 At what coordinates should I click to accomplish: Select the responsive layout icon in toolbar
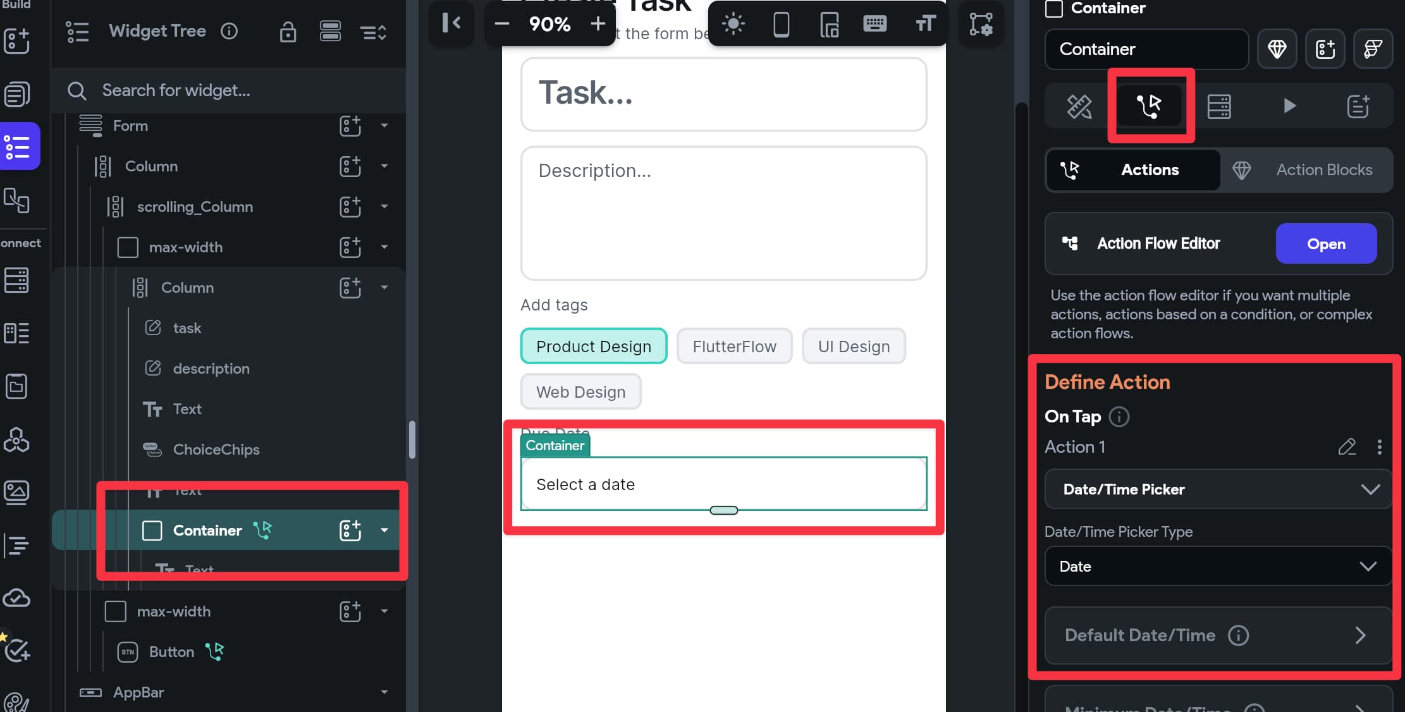click(830, 23)
